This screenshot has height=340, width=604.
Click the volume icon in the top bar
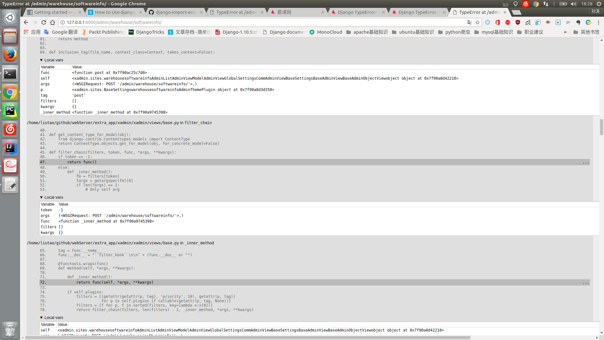pos(574,4)
